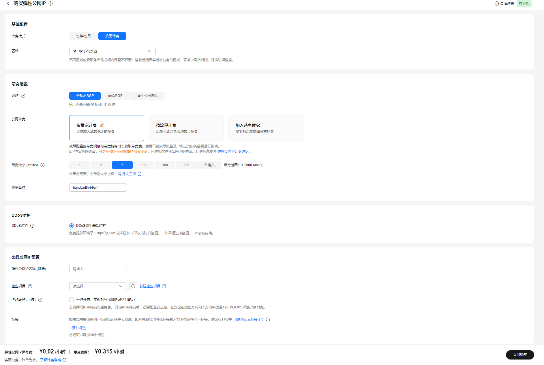Screen dimensions: 544x365
Task: Switch line type to 静态BGP
Action: point(115,96)
